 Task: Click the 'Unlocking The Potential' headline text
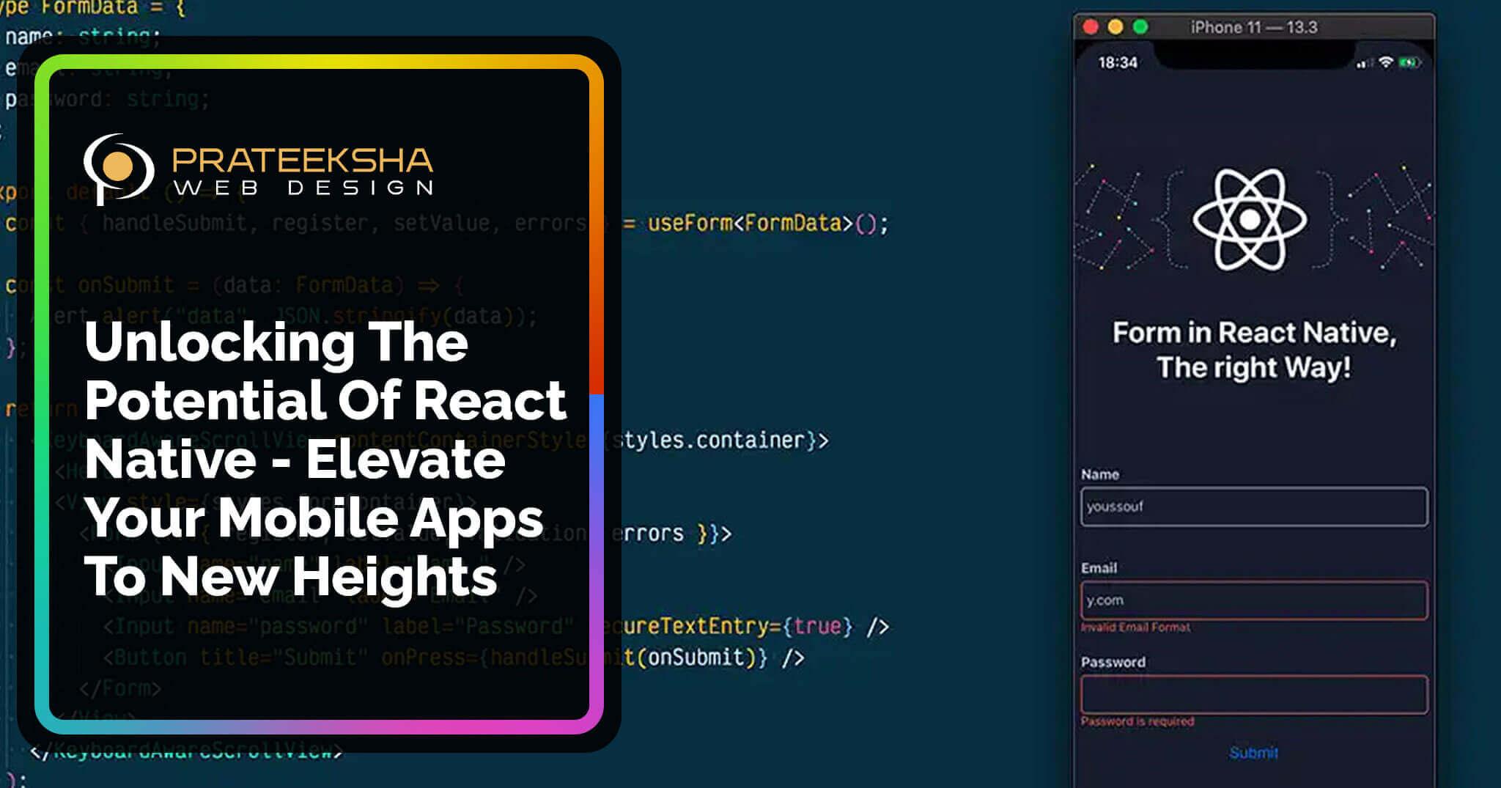[x=325, y=460]
